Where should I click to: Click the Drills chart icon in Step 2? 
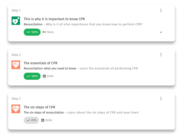(x=44, y=76)
